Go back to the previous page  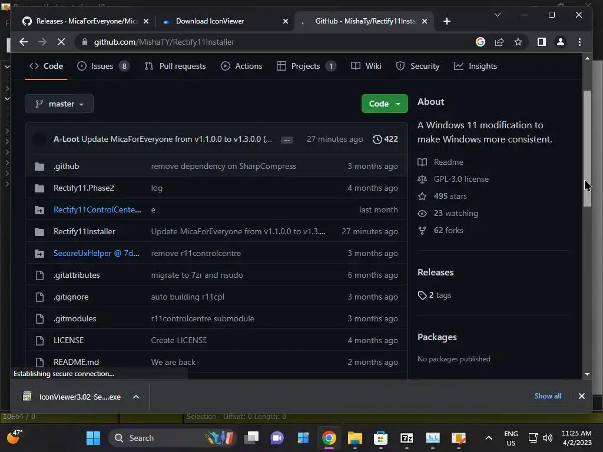tap(24, 42)
